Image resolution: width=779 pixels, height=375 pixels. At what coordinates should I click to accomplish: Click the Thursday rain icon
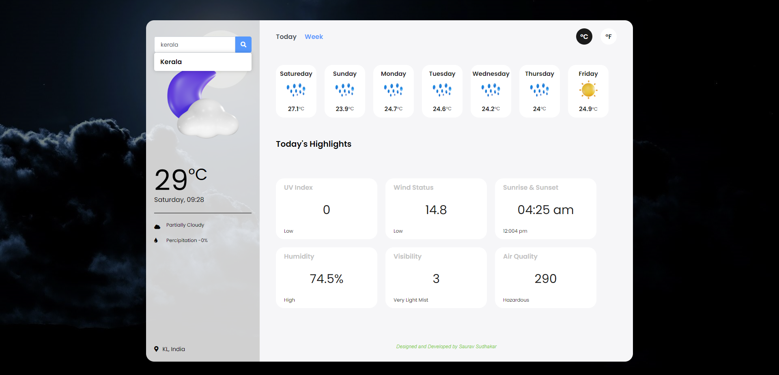[540, 90]
